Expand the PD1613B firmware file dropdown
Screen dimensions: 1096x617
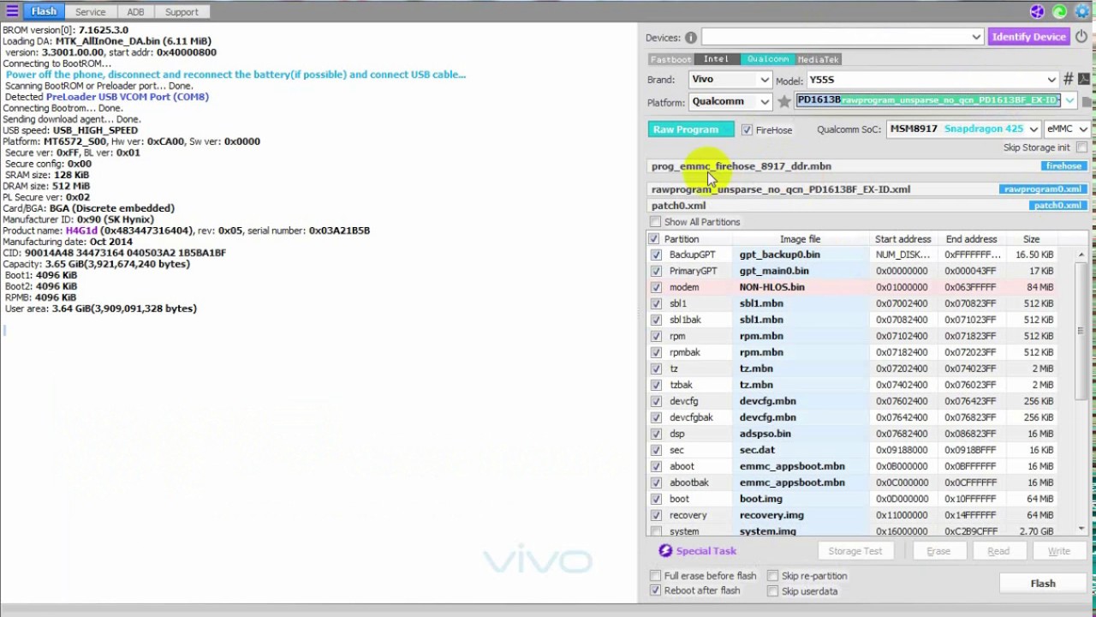click(1069, 101)
